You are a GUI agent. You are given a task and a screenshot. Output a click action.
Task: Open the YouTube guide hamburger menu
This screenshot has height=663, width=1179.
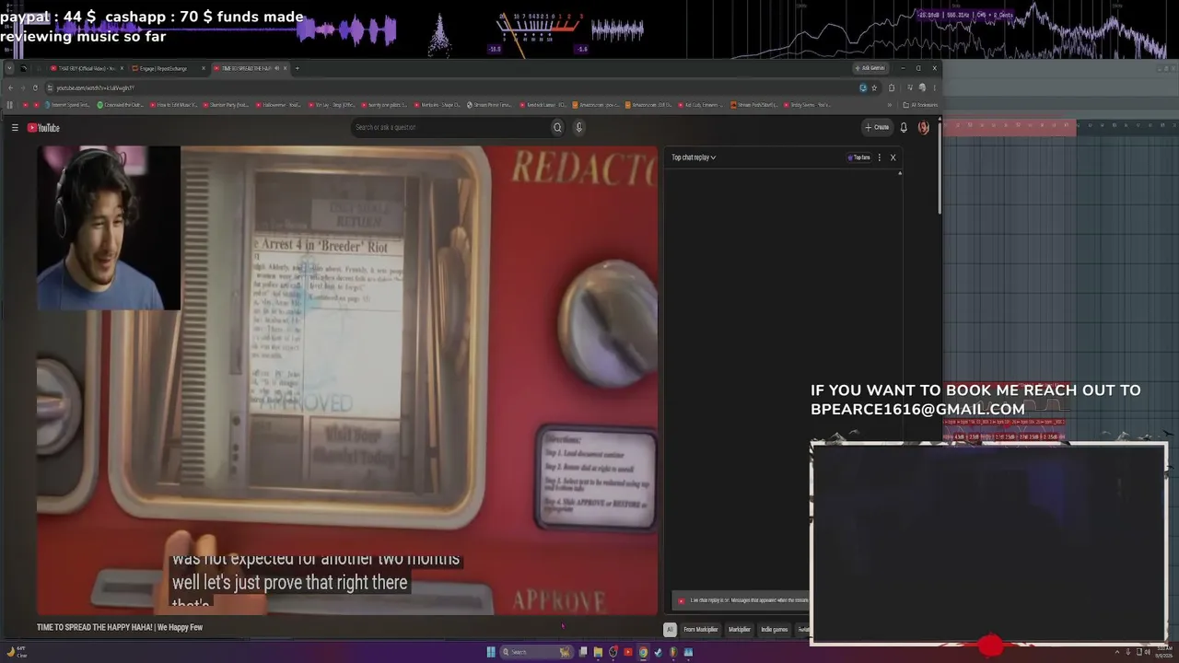pos(15,128)
